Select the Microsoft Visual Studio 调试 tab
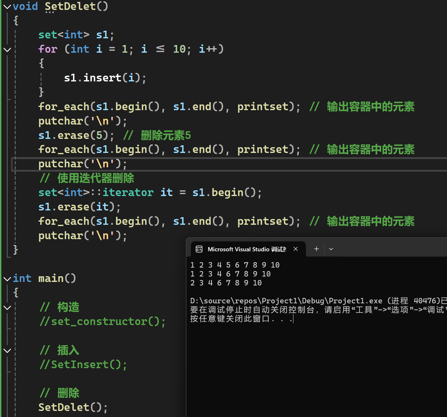Screen dimensions: 447x417 click(x=246, y=249)
